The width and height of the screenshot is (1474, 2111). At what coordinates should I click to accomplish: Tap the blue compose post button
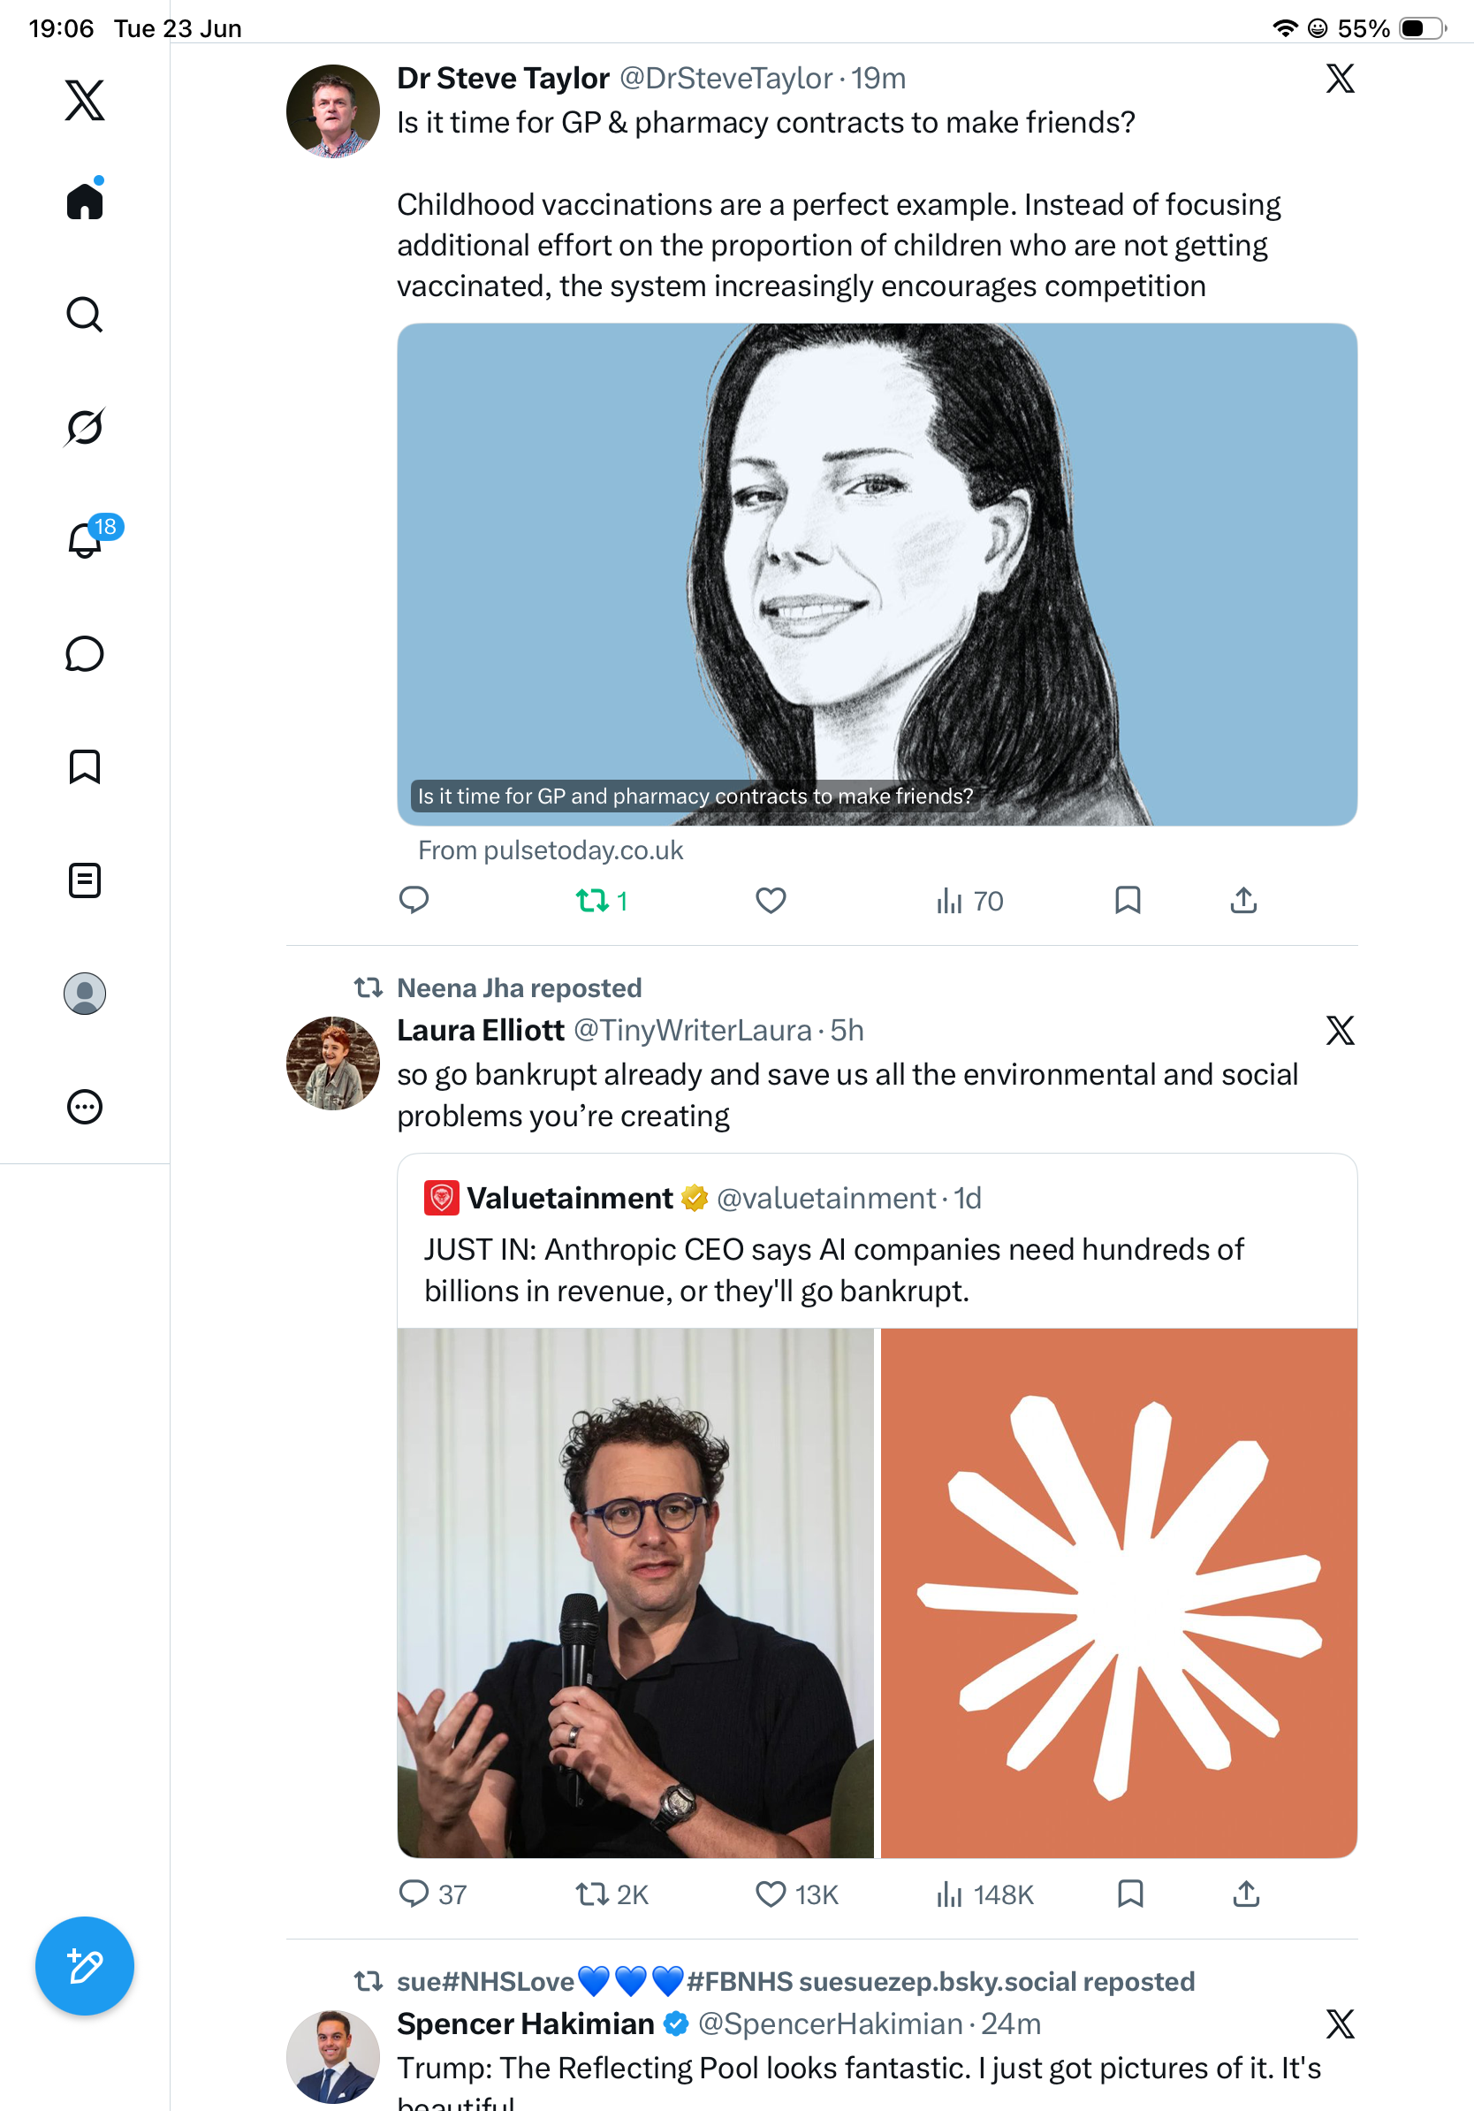(x=85, y=1966)
